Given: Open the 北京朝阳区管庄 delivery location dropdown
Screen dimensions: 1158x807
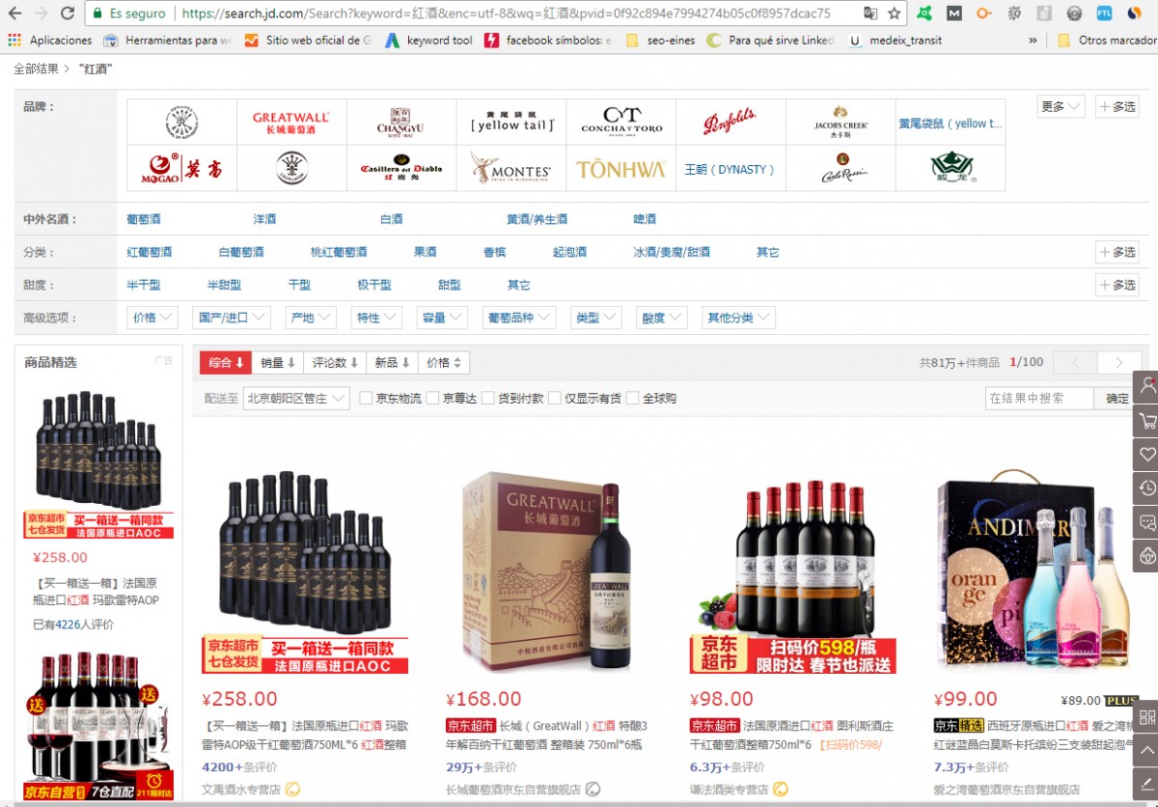Looking at the screenshot, I should click(296, 398).
